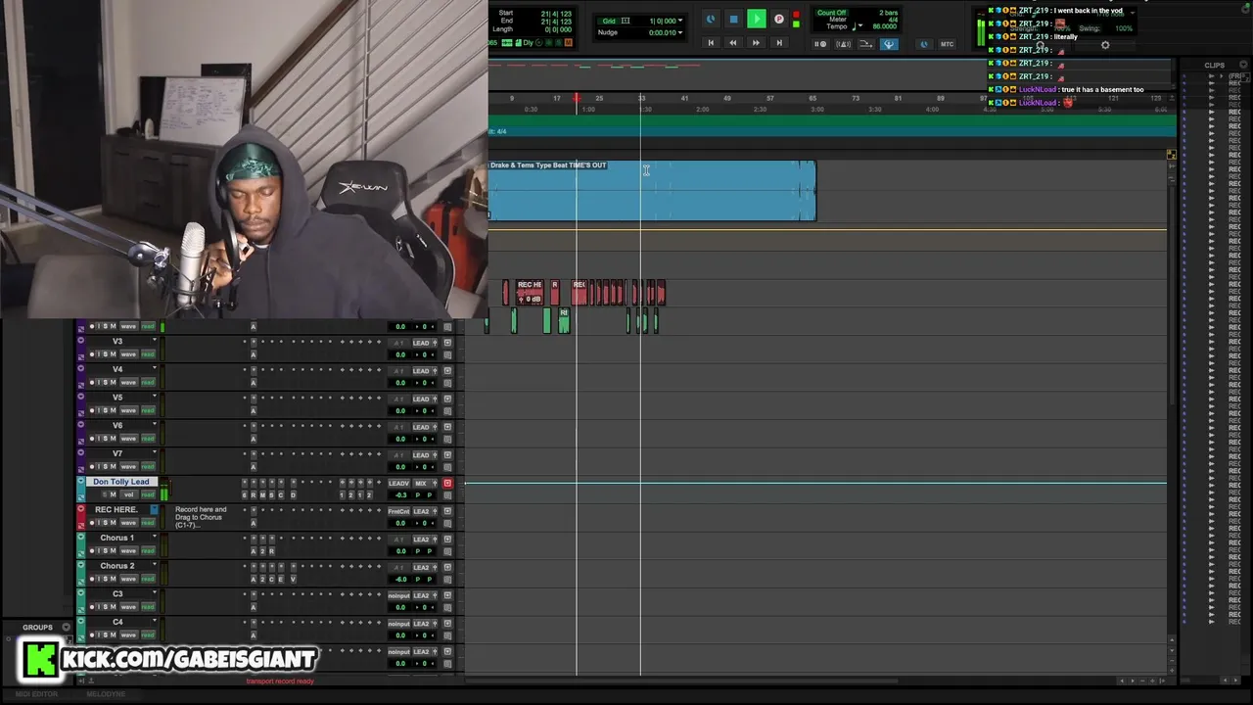Toggle the online sync clock button left of Stop
The height and width of the screenshot is (705, 1253).
[711, 19]
